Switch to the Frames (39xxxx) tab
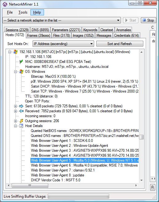 point(38,35)
